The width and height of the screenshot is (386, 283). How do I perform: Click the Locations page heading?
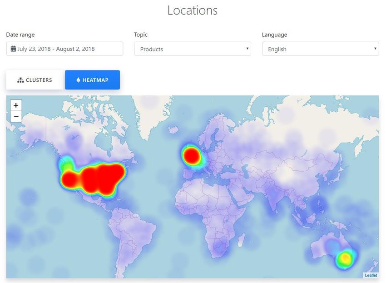[x=193, y=10]
